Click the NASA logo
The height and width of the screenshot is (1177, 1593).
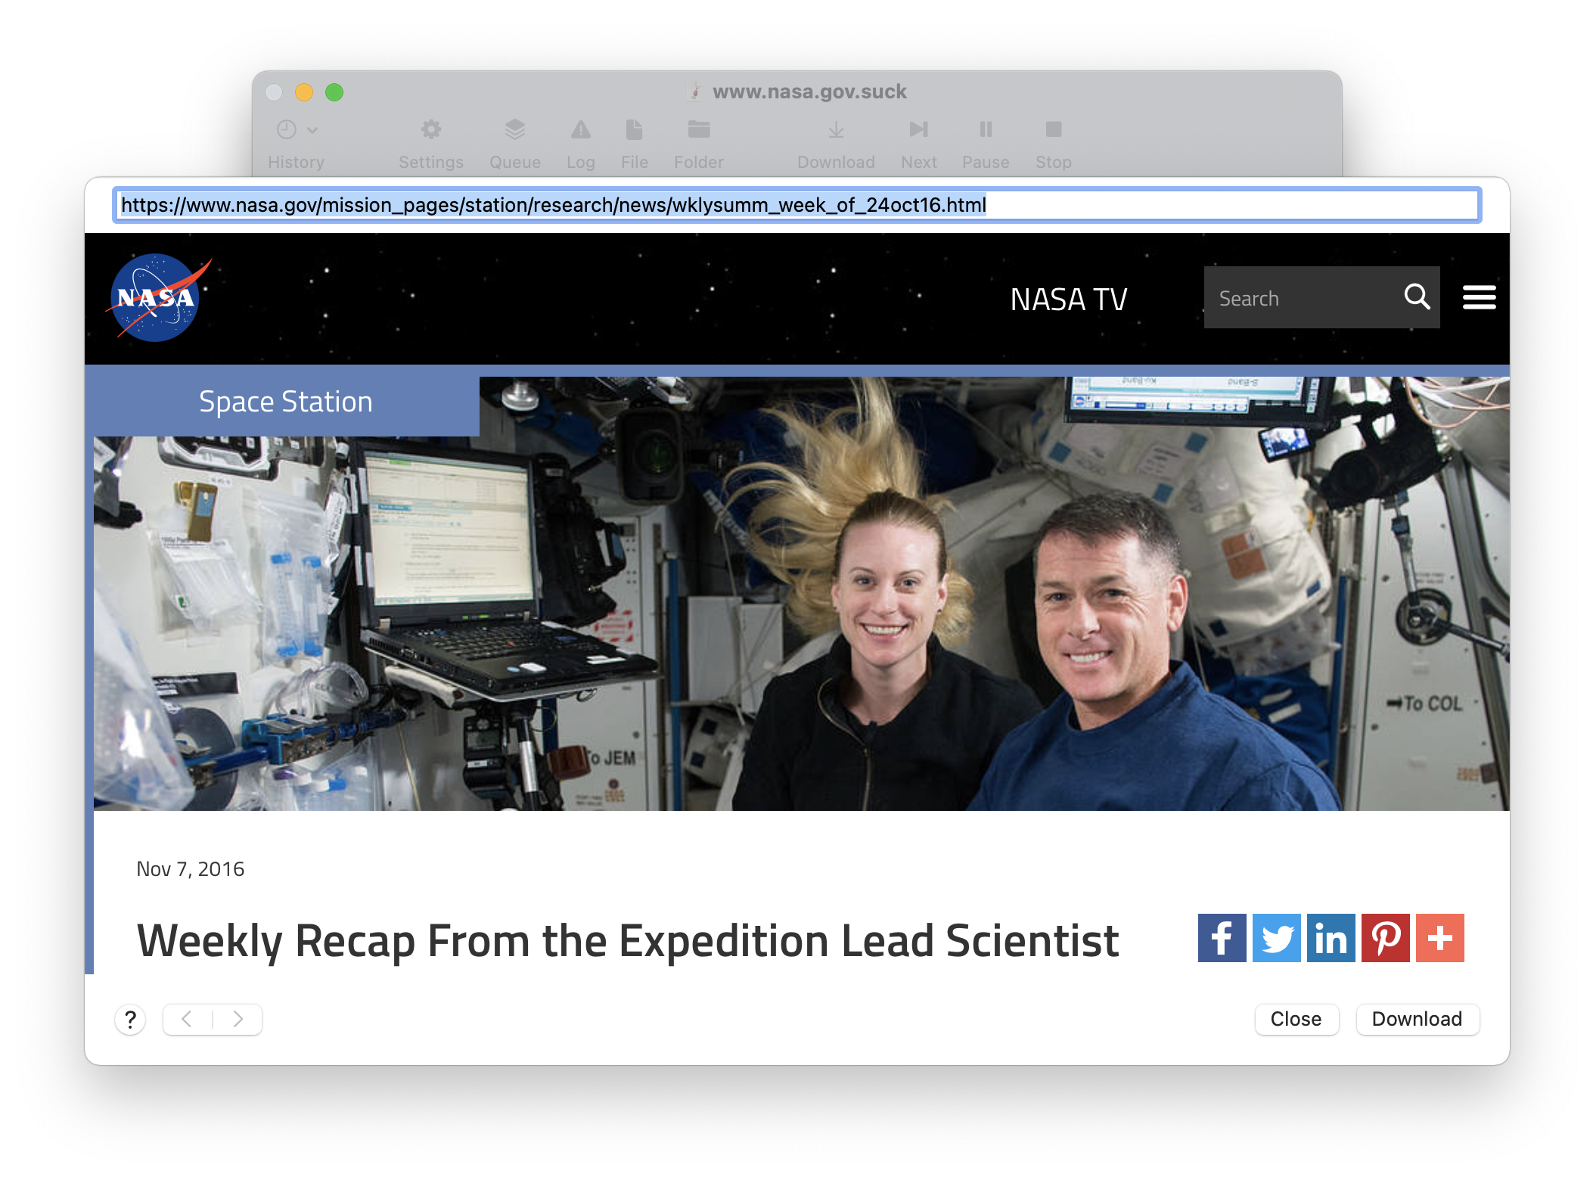tap(156, 297)
